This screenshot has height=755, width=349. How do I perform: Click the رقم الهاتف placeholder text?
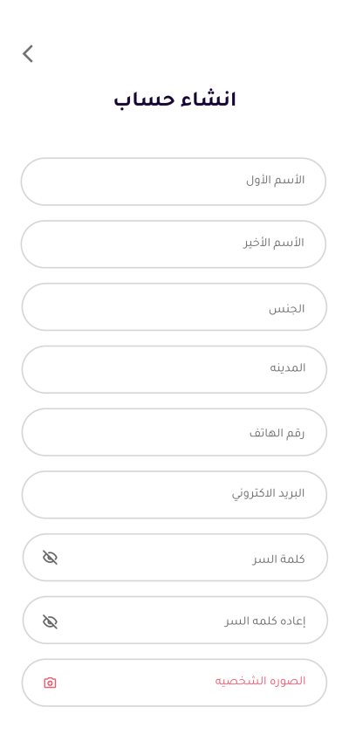(x=277, y=433)
